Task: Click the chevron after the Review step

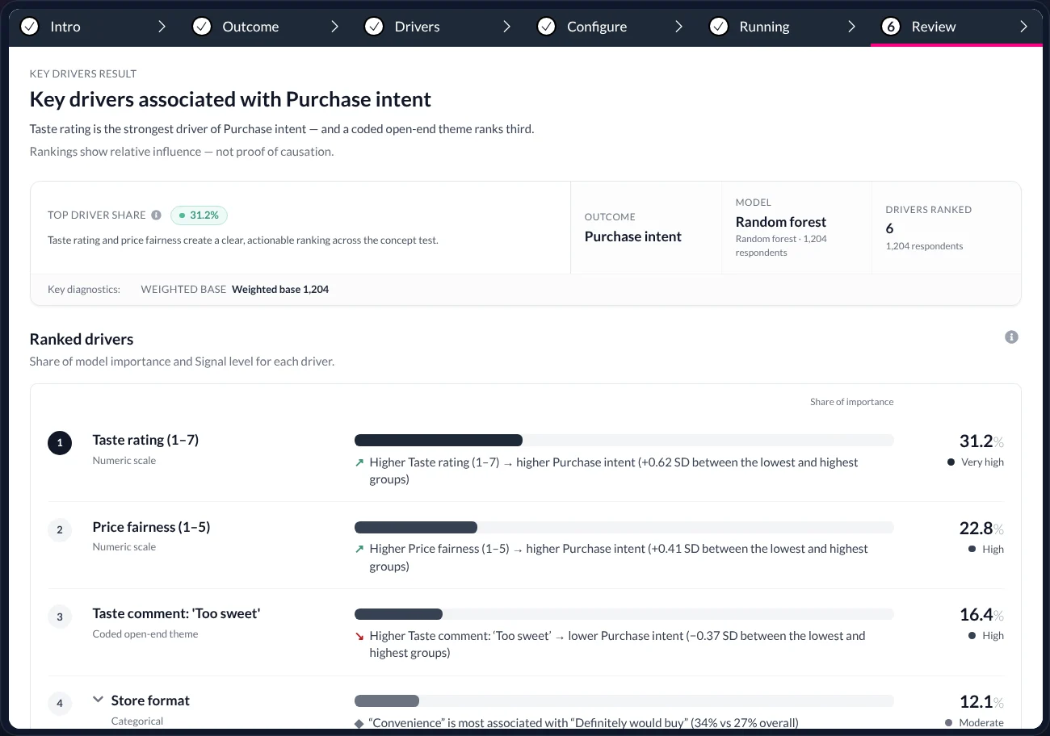Action: [x=1024, y=27]
